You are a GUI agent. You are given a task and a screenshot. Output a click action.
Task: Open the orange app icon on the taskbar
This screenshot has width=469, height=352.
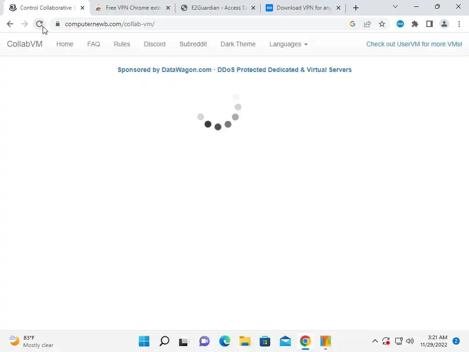pyautogui.click(x=326, y=341)
